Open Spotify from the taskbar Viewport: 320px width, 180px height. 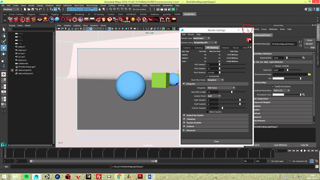click(x=26, y=177)
